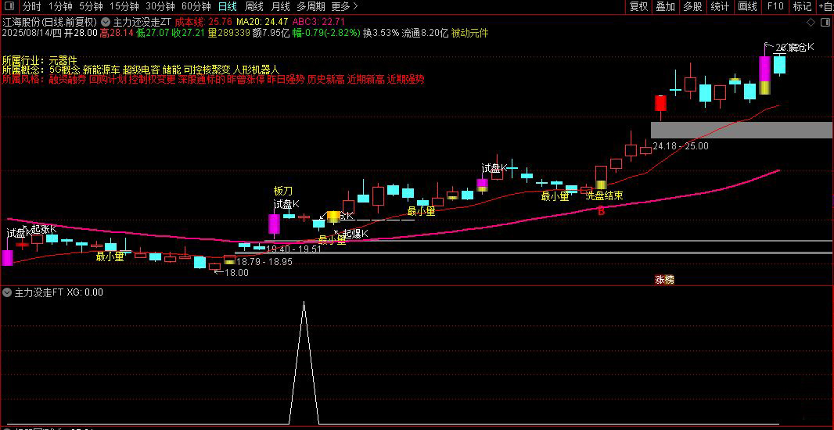Toggle the left sidebar panel icon
This screenshot has height=430, width=834.
(10, 6)
